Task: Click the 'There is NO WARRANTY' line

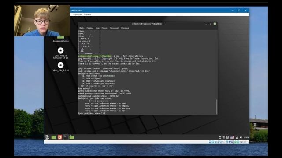Action: (x=109, y=64)
